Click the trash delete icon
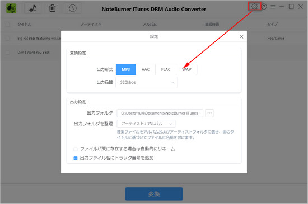Viewport: 308px width, 204px height. tap(53, 8)
